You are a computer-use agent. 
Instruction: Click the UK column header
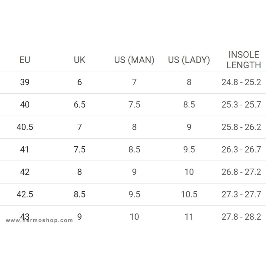tap(79, 60)
